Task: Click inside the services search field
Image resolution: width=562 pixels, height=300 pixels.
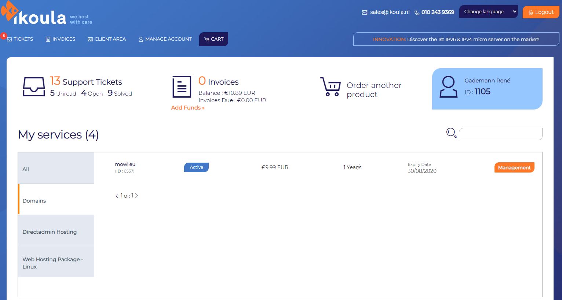Action: click(501, 134)
